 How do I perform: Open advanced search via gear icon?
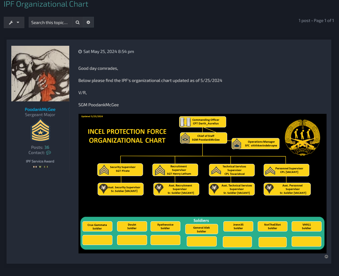pyautogui.click(x=88, y=22)
